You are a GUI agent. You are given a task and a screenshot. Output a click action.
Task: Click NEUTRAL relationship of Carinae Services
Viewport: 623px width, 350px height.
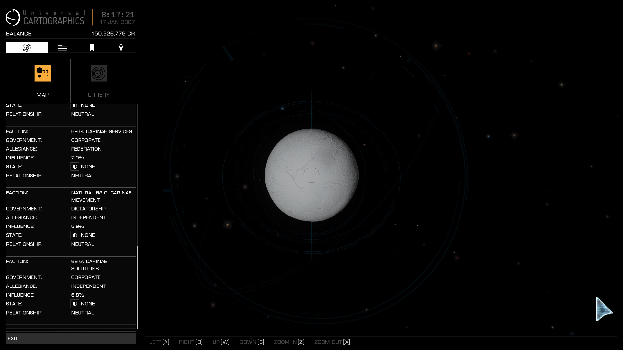(x=82, y=176)
